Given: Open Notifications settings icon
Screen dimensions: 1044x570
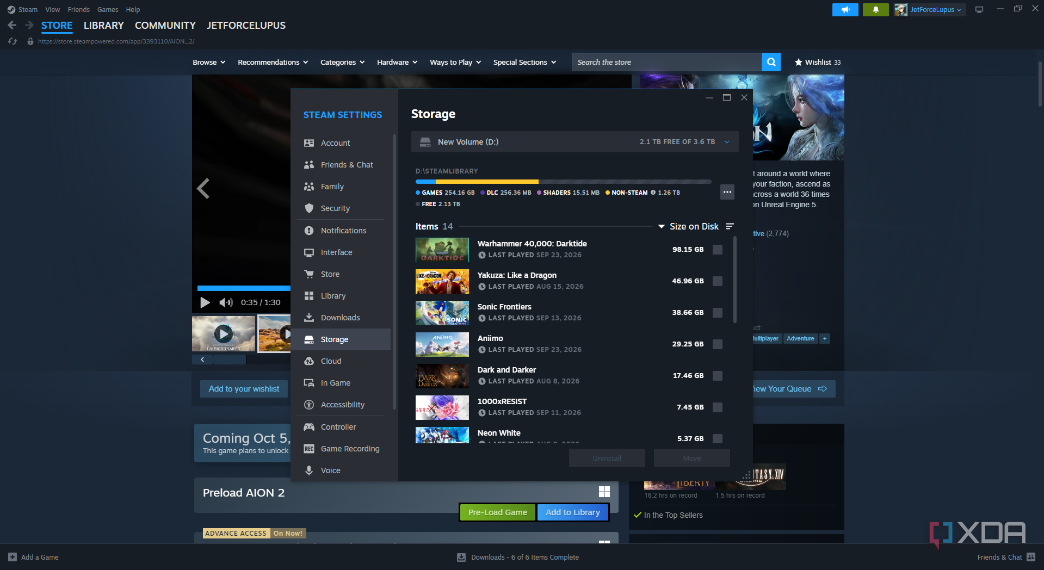Looking at the screenshot, I should click(x=309, y=231).
